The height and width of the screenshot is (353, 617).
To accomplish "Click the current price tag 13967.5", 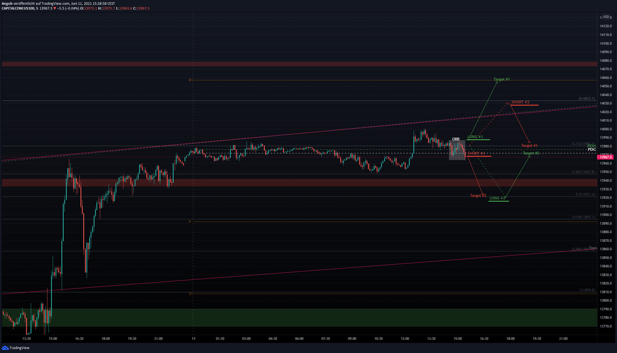I will tap(606, 157).
